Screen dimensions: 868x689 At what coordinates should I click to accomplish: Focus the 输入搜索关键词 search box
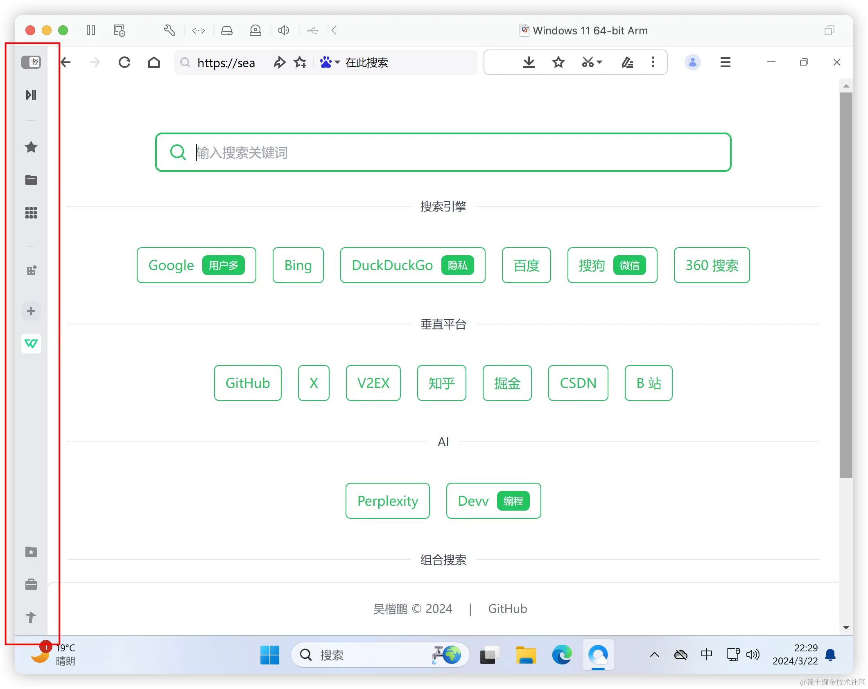(443, 152)
